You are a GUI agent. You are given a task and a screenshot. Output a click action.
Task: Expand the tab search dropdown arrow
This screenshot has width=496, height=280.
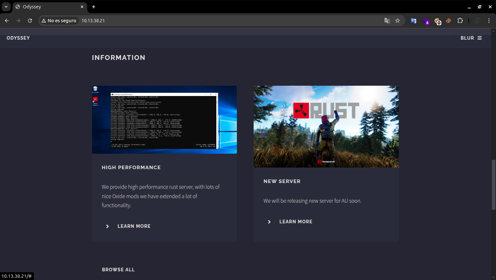6,7
